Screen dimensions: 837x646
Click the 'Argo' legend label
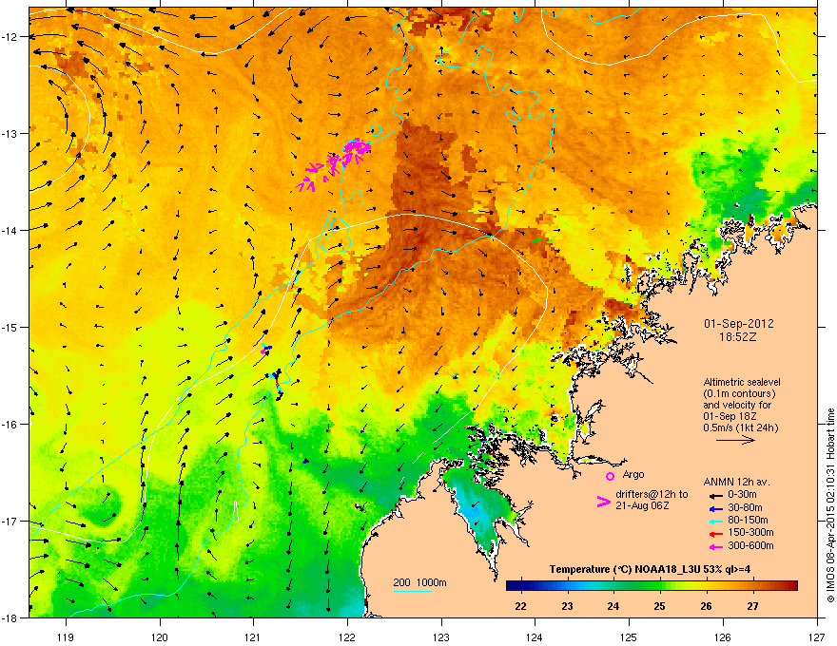point(633,474)
